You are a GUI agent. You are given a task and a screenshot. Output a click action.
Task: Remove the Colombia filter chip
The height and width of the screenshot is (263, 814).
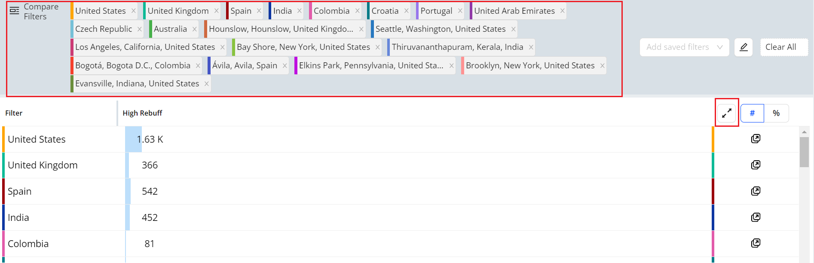click(358, 11)
